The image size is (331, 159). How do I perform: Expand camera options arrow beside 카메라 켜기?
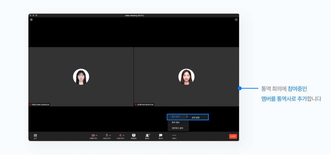point(97,135)
